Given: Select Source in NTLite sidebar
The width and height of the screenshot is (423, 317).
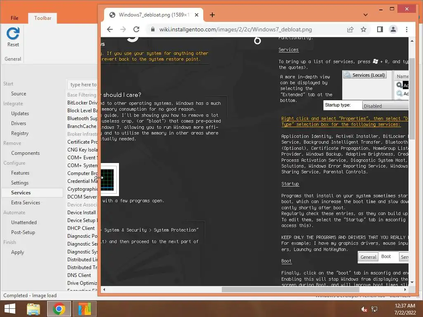Looking at the screenshot, I should coord(19,94).
